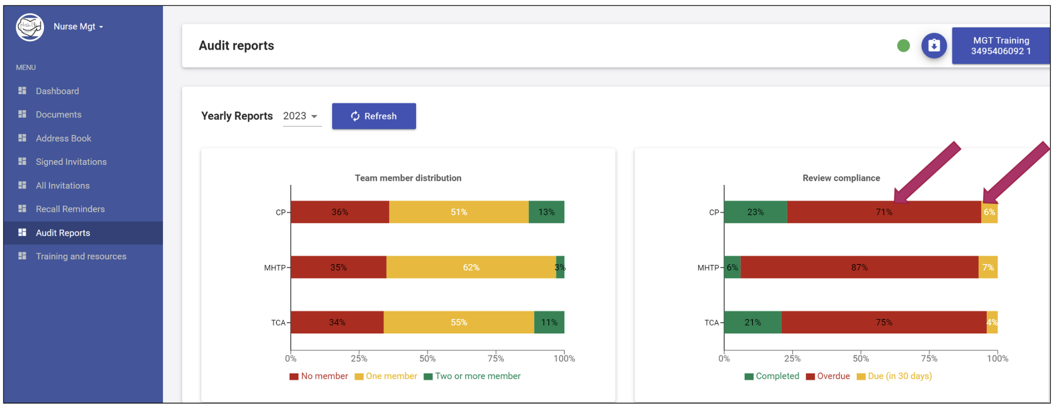The width and height of the screenshot is (1055, 407).
Task: Toggle the Two or more member legend entry
Action: [x=472, y=376]
